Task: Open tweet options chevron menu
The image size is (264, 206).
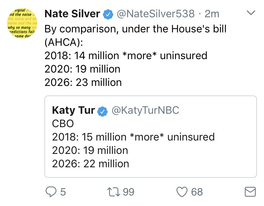Action: [251, 13]
